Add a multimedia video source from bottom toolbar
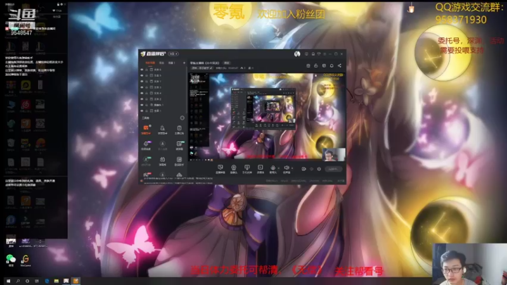 [x=260, y=168]
